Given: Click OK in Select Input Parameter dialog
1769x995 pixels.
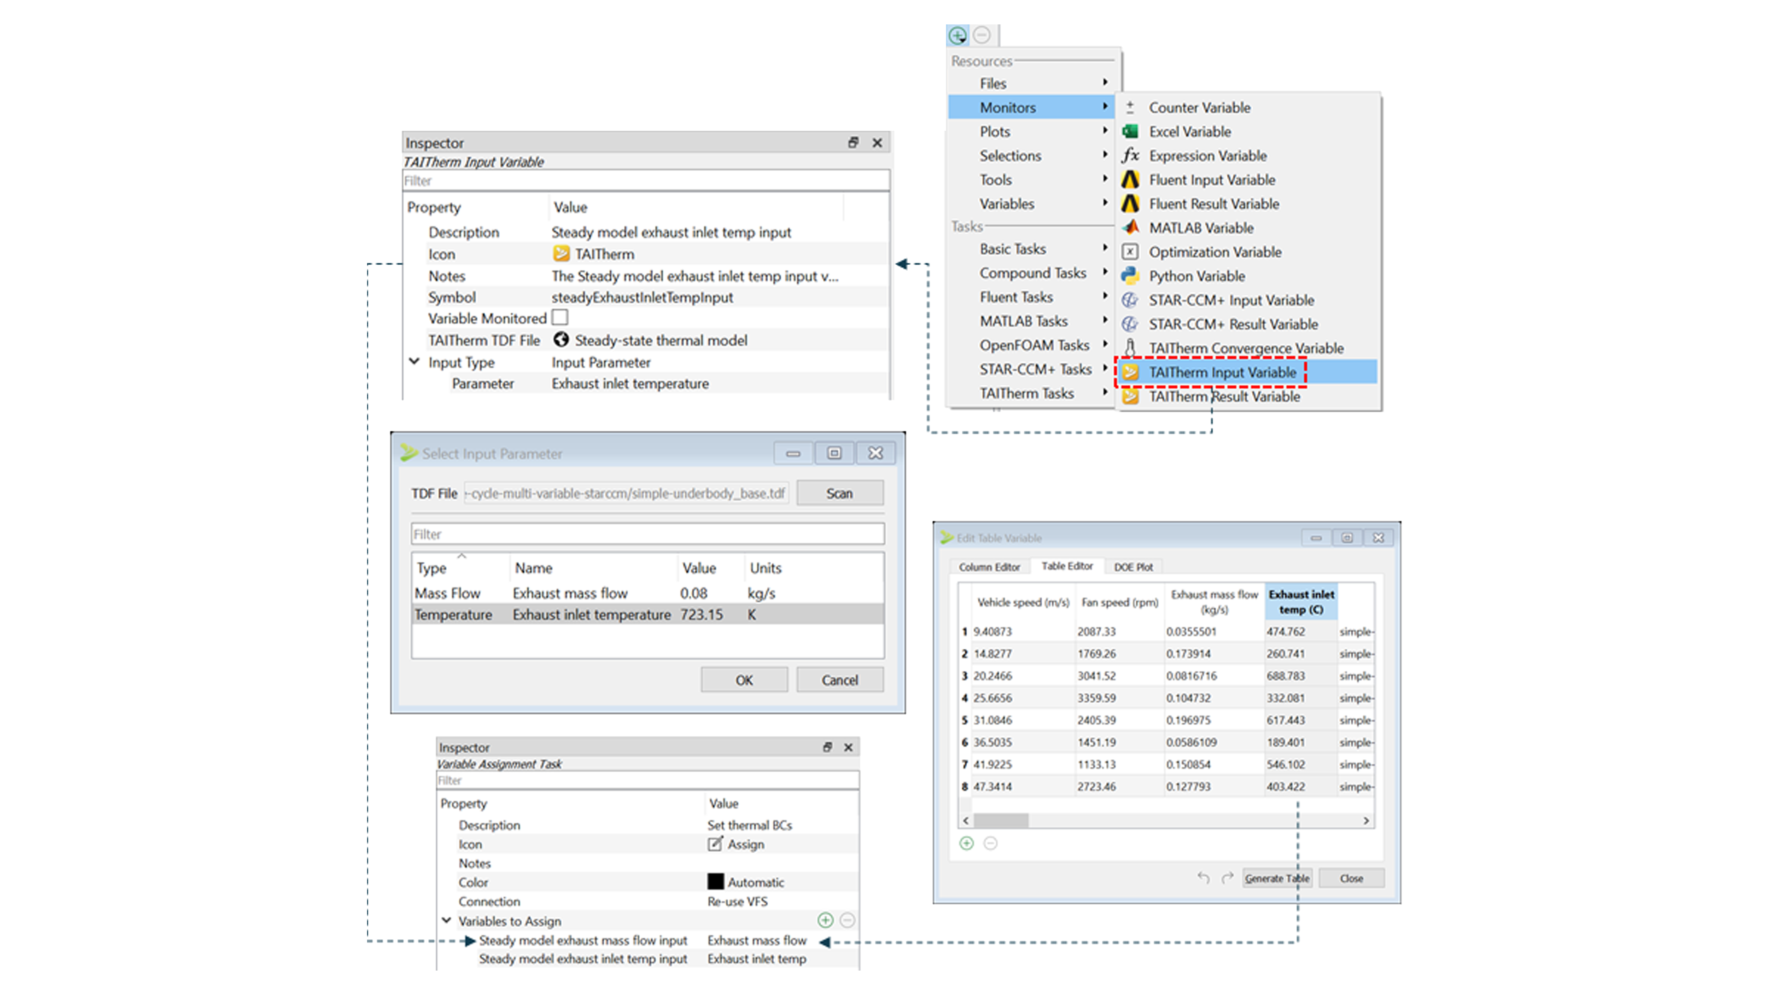Looking at the screenshot, I should [x=744, y=680].
